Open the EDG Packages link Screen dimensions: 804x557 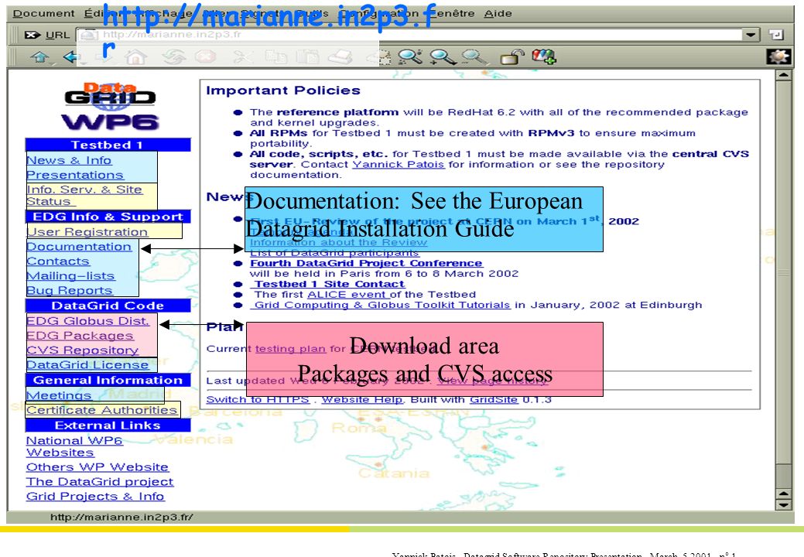pyautogui.click(x=80, y=336)
